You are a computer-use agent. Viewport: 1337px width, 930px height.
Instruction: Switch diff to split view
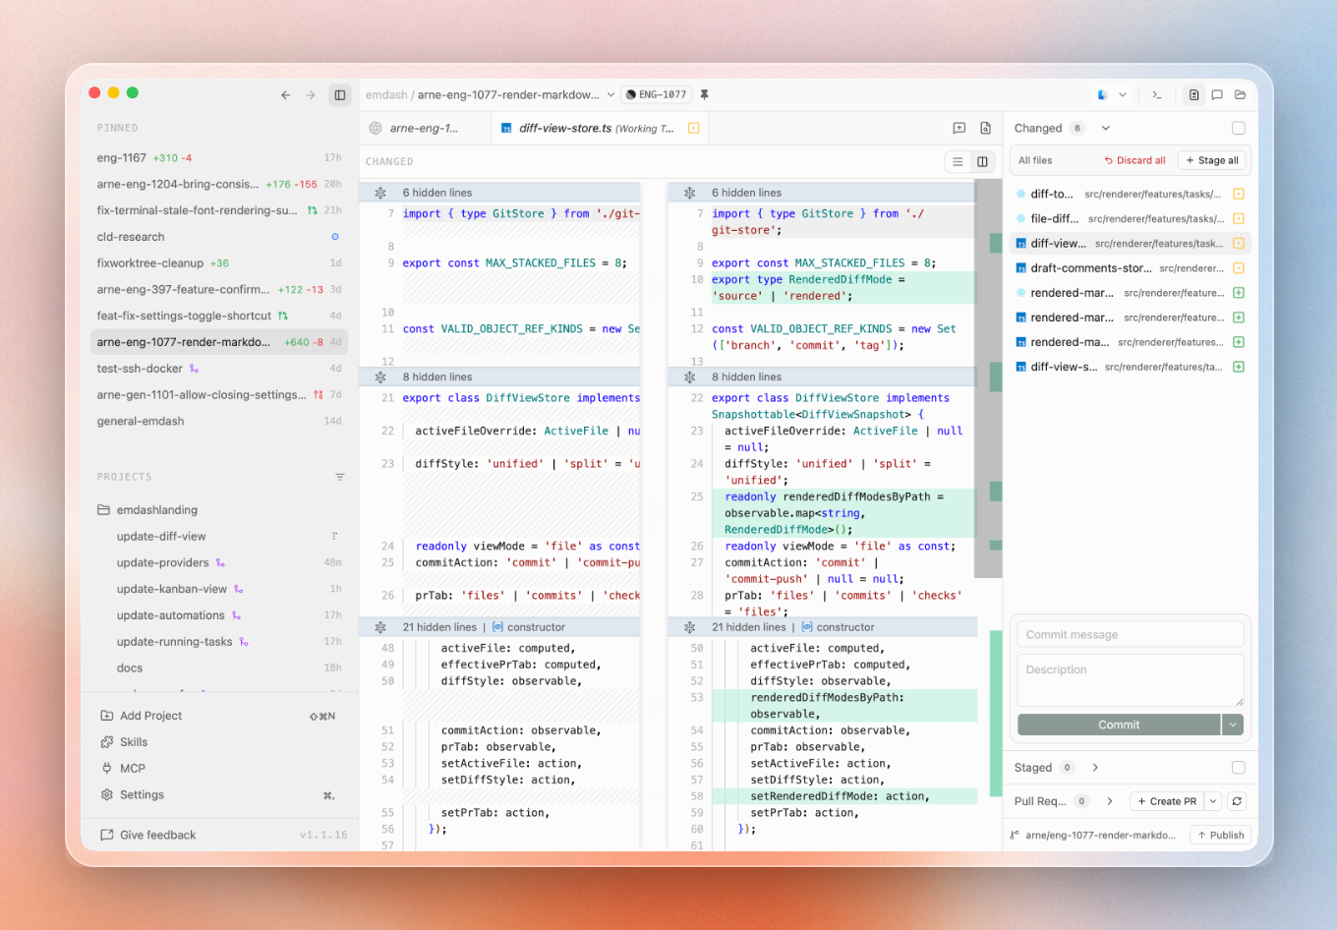point(982,161)
